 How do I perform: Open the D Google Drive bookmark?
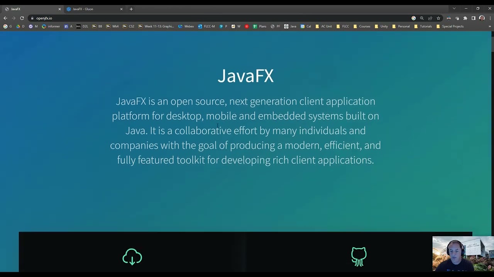[x=20, y=27]
